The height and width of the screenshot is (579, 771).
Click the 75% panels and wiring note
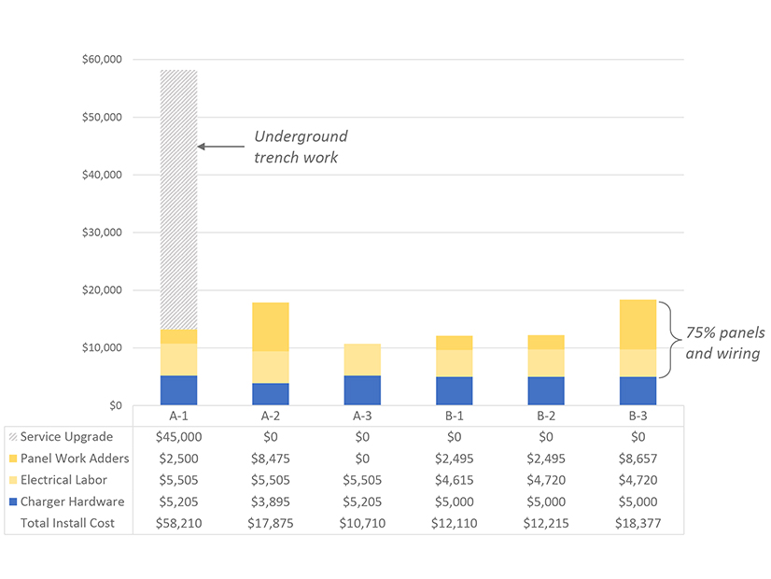click(725, 343)
